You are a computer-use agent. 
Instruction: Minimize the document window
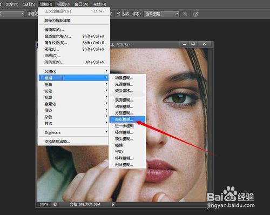click(x=185, y=44)
